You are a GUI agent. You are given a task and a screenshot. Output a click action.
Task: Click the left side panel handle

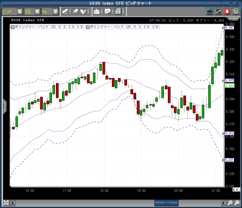click(x=5, y=106)
